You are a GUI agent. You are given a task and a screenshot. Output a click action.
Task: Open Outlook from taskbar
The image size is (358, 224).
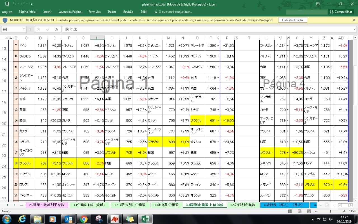(68, 219)
